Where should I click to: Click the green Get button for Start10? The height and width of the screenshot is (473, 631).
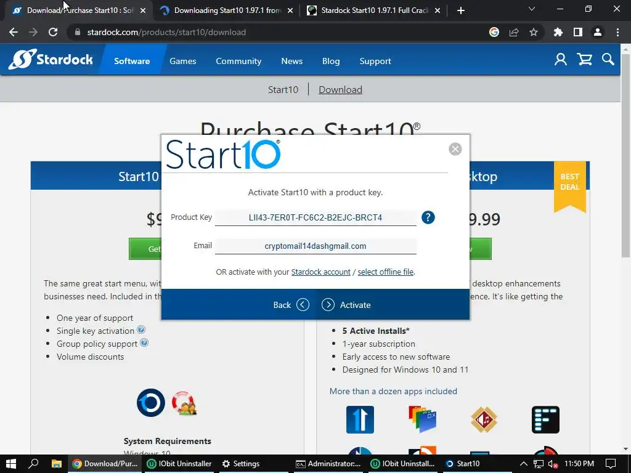coord(145,249)
